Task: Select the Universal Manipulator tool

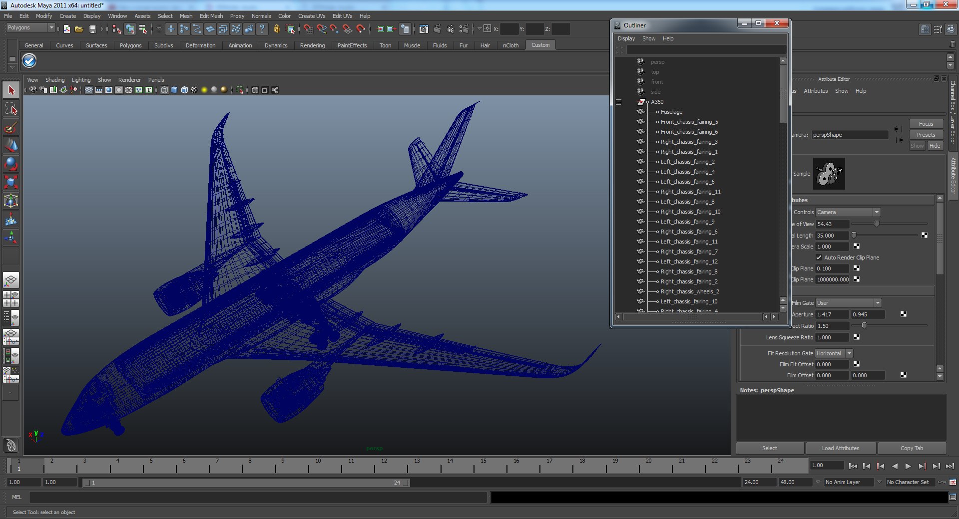Action: 11,201
